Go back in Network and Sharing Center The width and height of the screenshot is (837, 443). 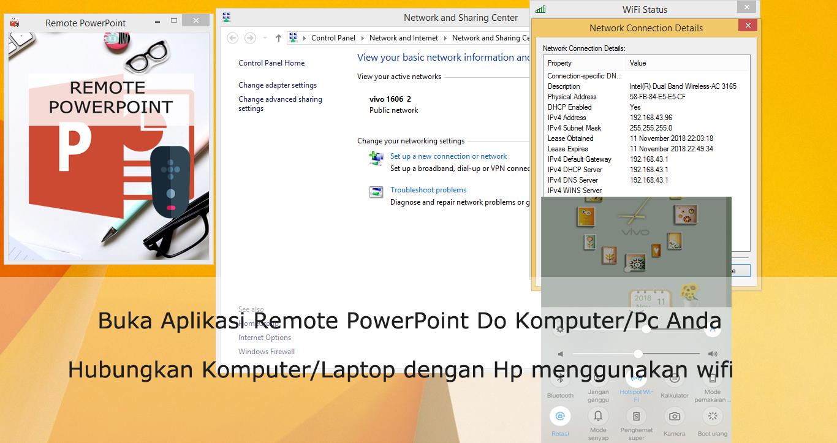click(x=232, y=38)
